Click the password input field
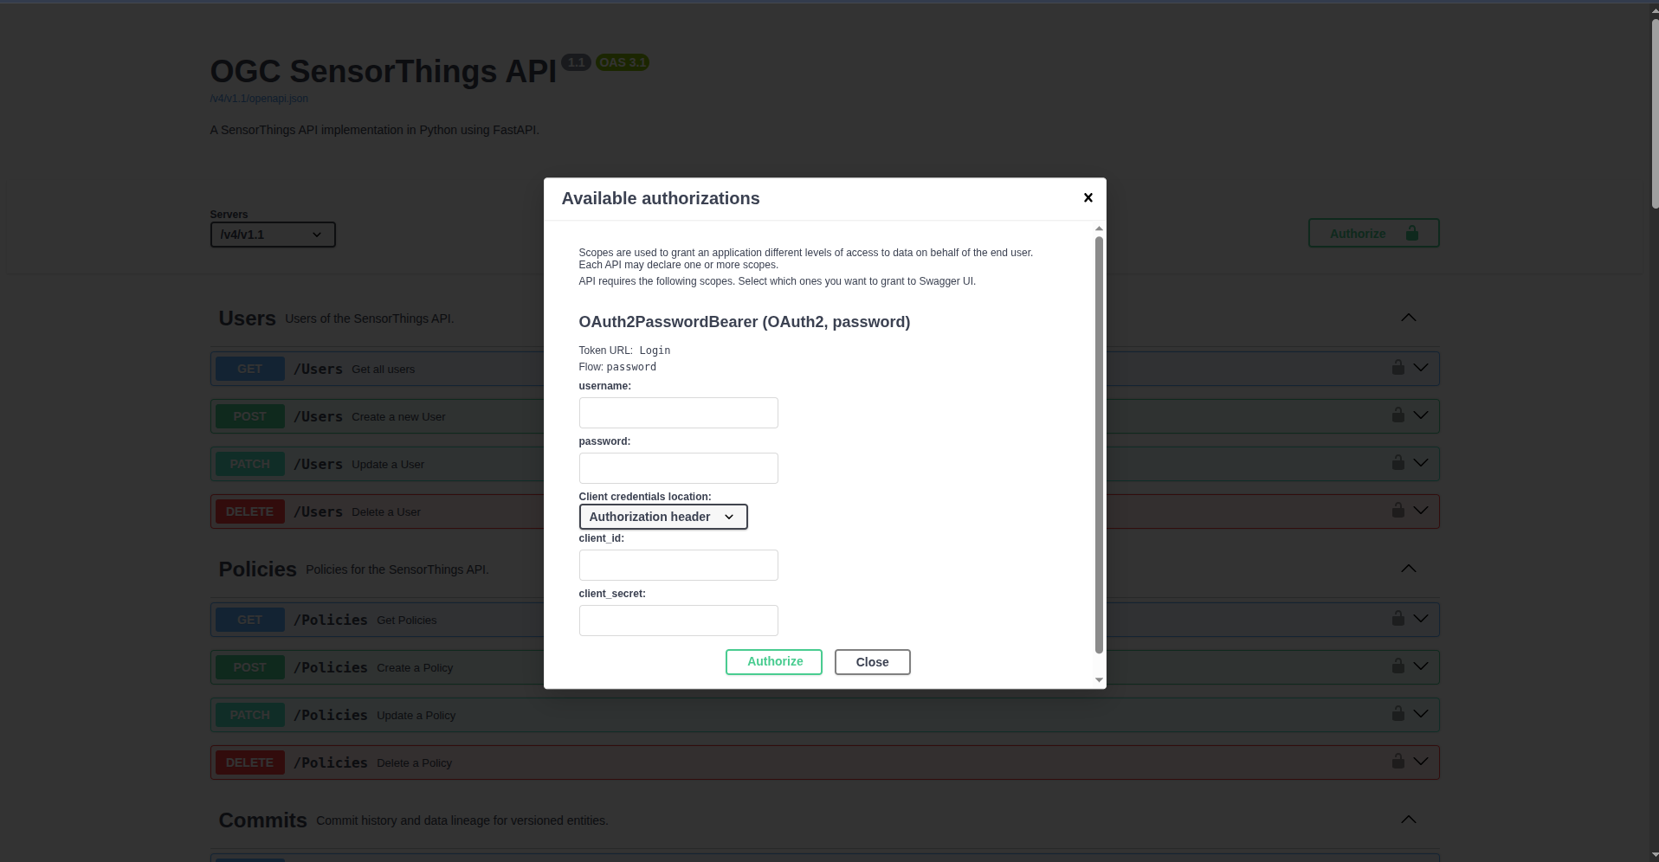 pos(678,468)
